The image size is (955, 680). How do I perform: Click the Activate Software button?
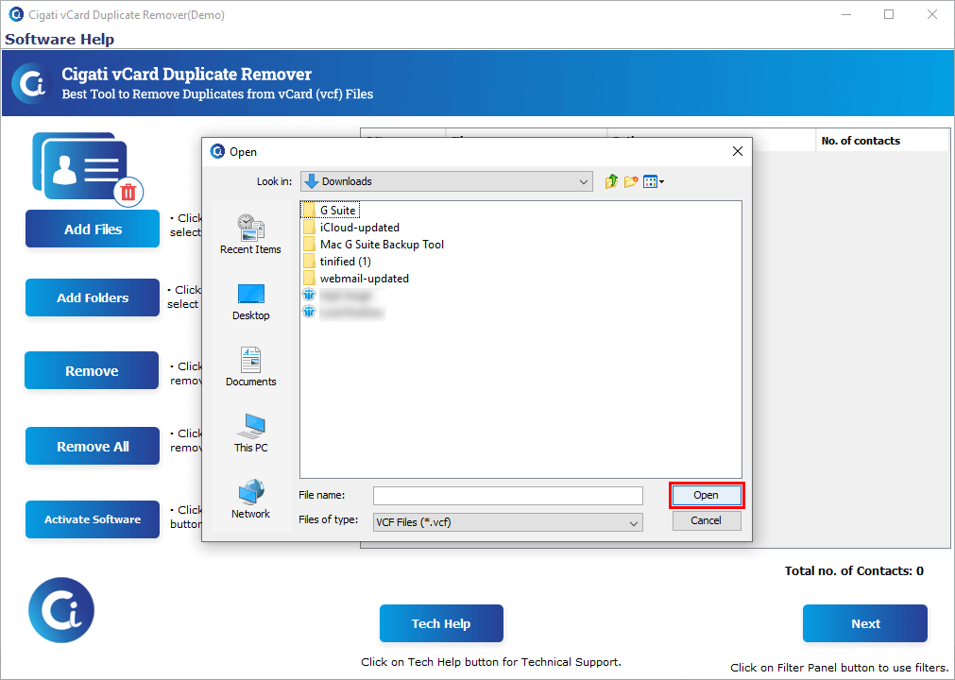click(x=93, y=519)
